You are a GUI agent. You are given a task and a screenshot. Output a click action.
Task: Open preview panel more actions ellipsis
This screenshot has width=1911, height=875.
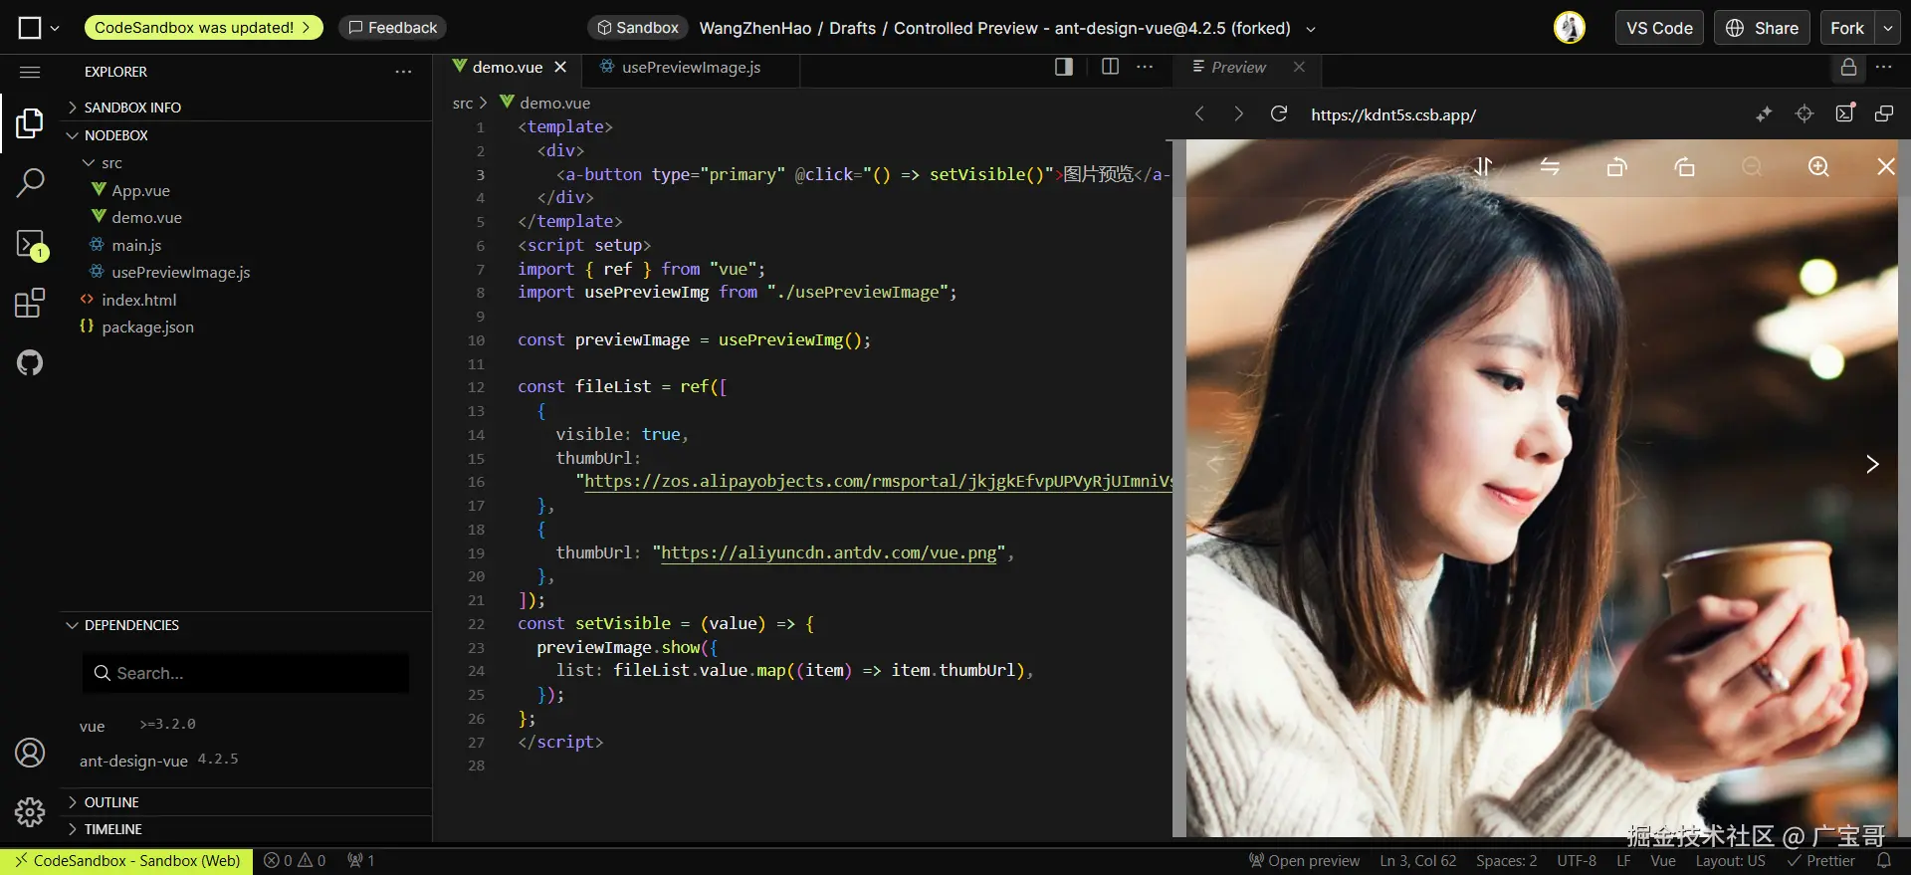(1884, 67)
